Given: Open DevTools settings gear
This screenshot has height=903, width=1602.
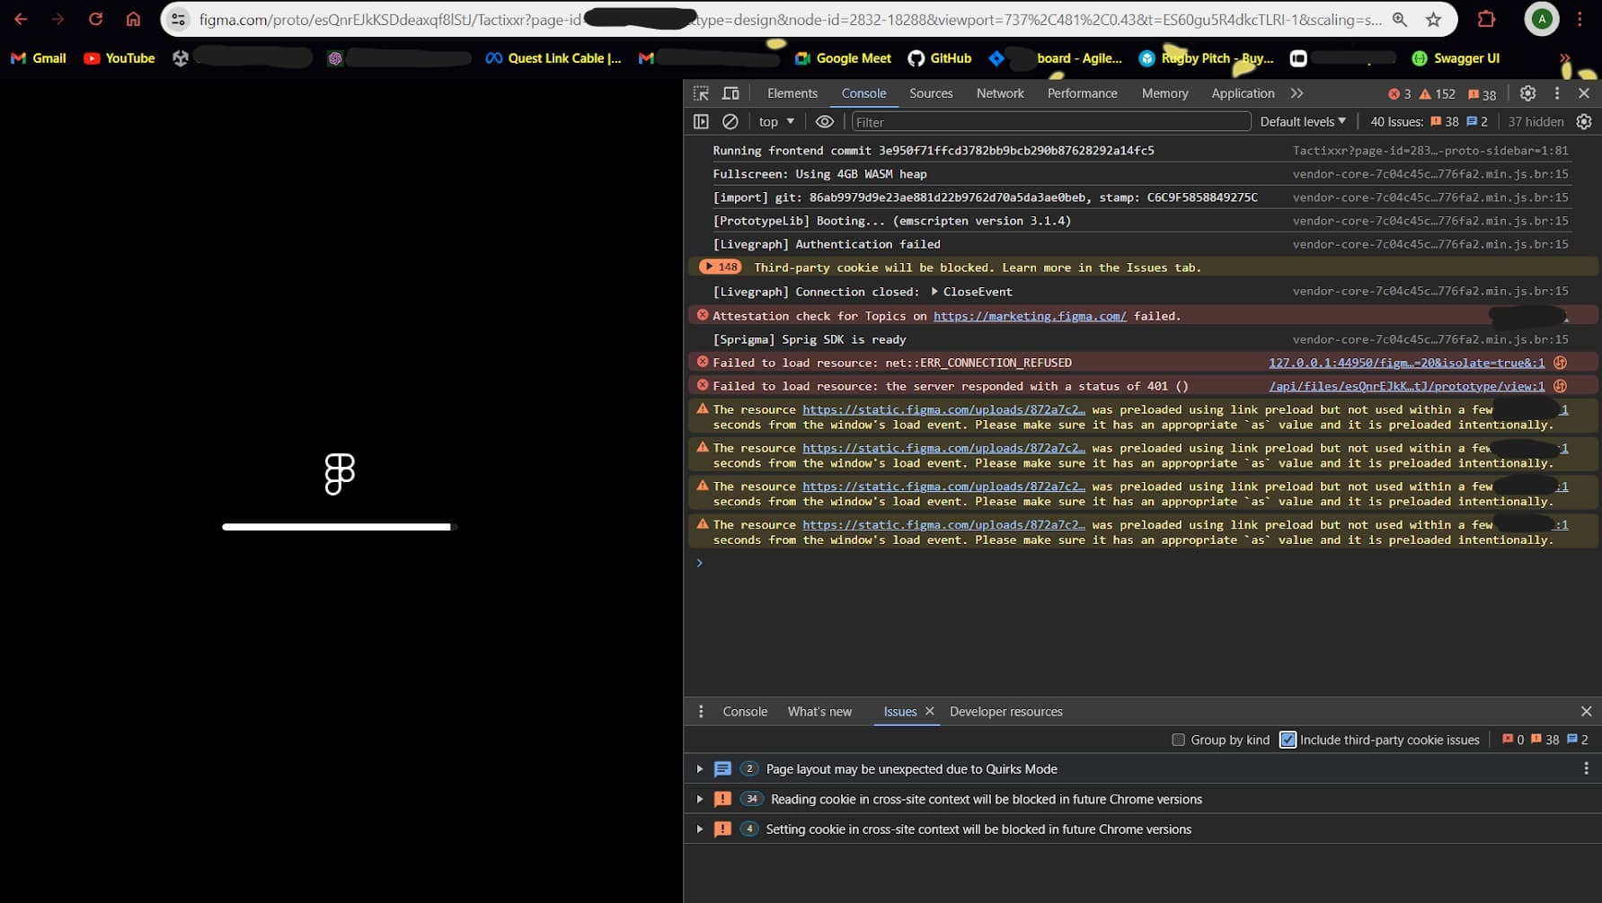Looking at the screenshot, I should coord(1527,93).
